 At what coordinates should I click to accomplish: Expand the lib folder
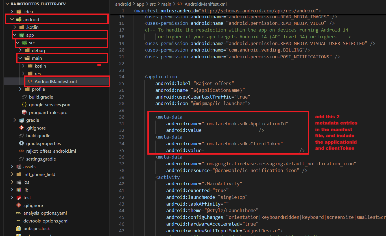(12, 190)
